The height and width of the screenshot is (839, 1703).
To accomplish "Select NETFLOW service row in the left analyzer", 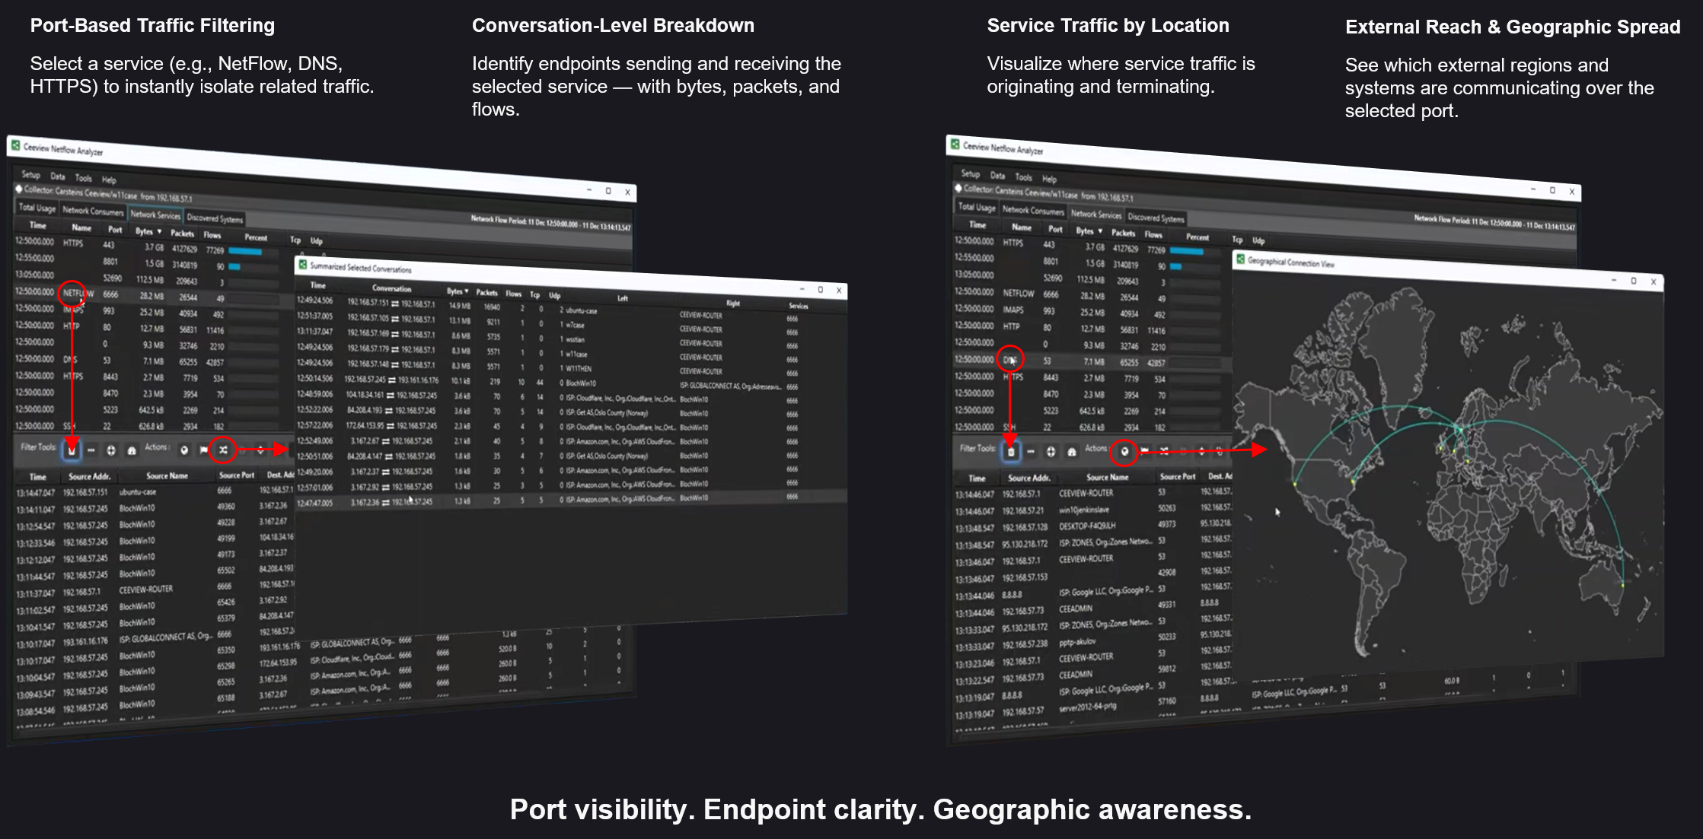I will (75, 294).
